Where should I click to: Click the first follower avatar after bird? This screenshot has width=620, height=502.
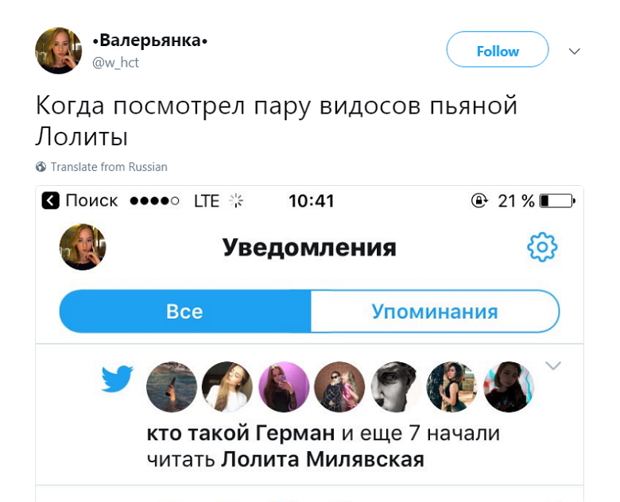click(172, 387)
